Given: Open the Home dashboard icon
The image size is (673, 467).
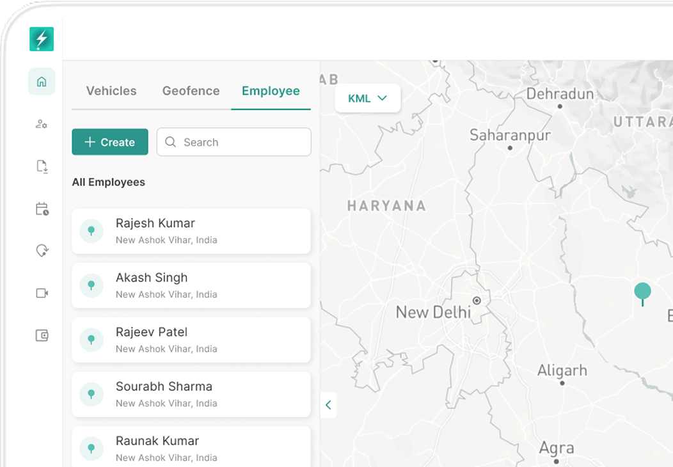Looking at the screenshot, I should click(x=41, y=81).
